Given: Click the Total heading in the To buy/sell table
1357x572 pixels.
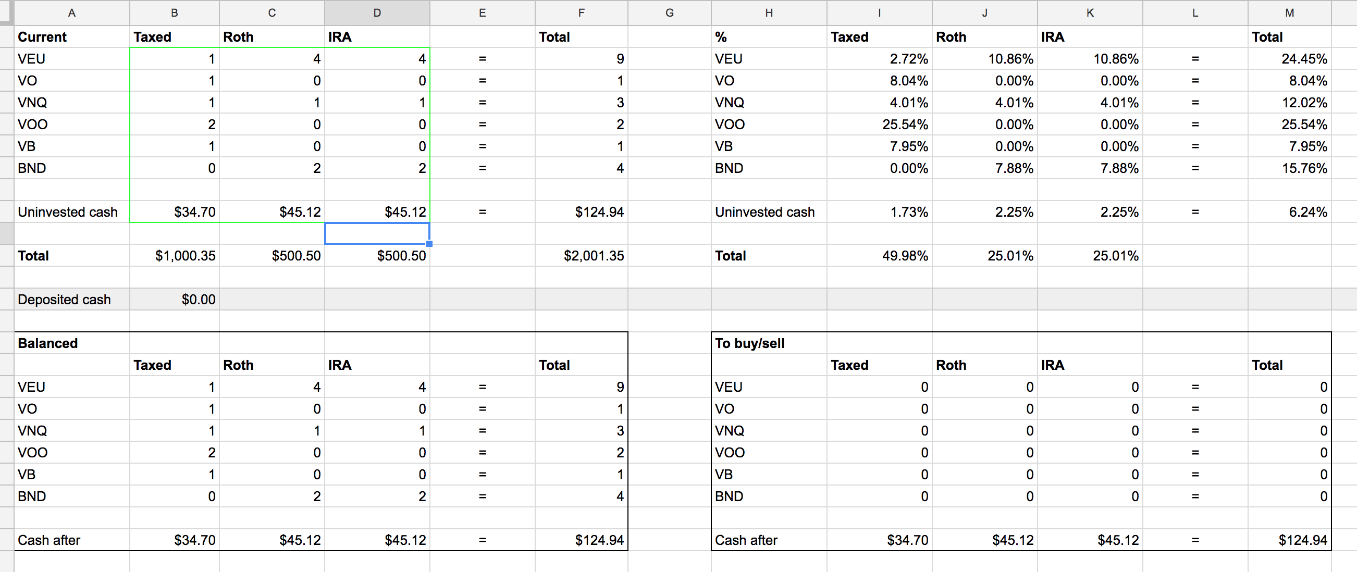Looking at the screenshot, I should tap(1267, 365).
